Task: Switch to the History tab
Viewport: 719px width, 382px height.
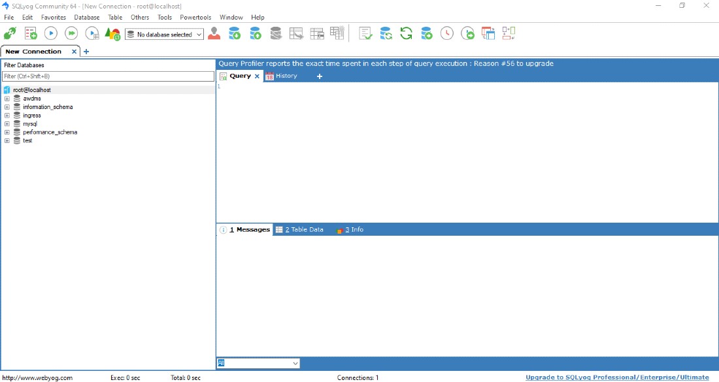Action: click(x=282, y=76)
